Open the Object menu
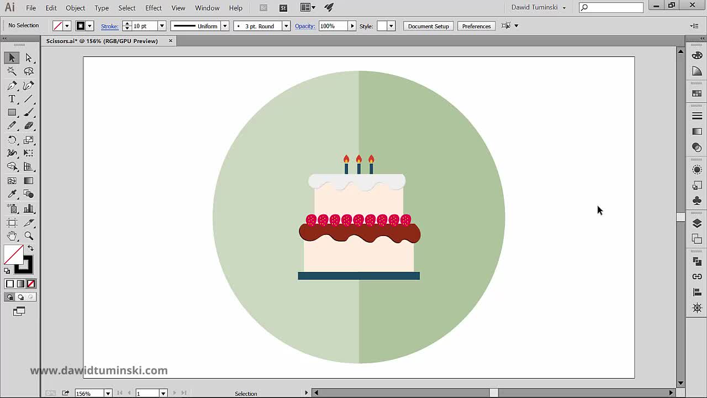This screenshot has width=707, height=398. point(75,8)
